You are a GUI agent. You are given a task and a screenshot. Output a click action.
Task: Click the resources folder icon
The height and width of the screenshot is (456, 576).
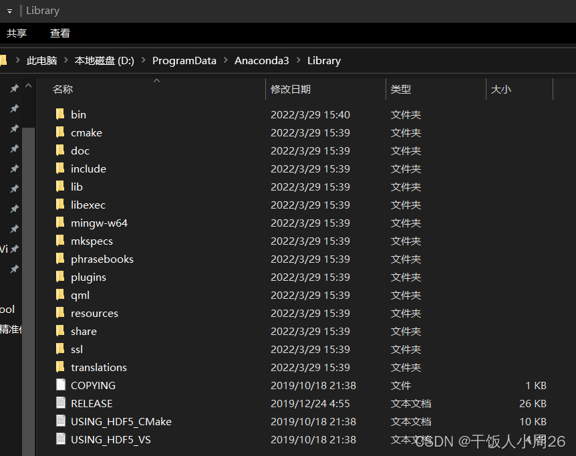tap(60, 312)
